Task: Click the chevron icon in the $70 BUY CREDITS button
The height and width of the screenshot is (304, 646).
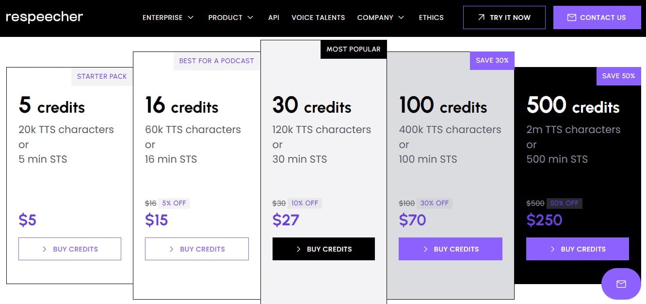Action: pos(426,249)
